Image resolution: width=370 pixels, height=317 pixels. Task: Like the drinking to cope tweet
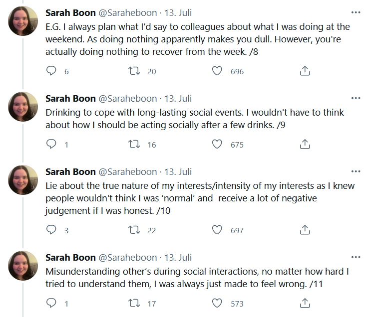coord(217,145)
